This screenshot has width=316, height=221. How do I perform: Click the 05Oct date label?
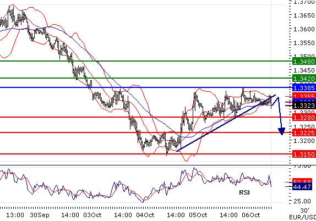[x=198, y=215]
